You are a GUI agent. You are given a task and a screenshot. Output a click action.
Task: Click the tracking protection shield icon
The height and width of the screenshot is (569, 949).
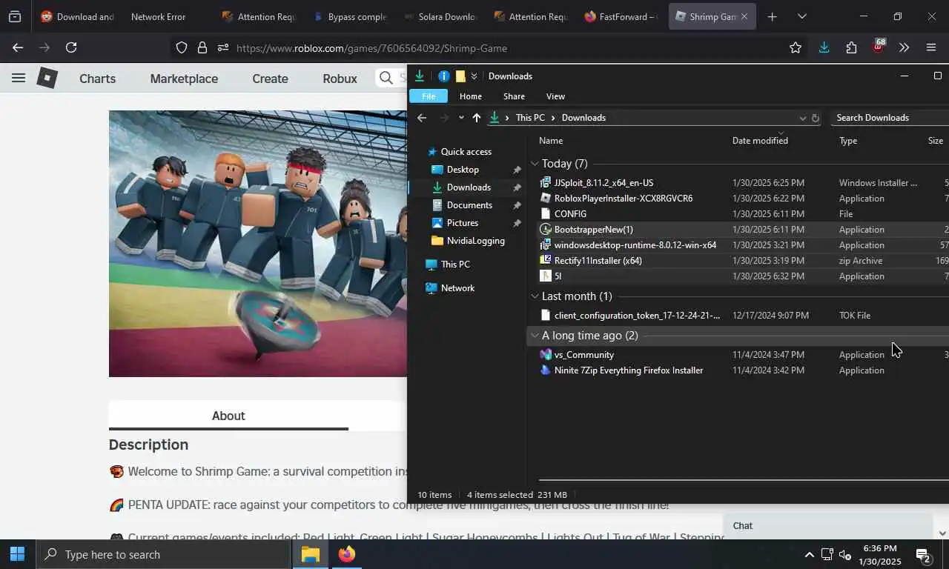[x=182, y=47]
